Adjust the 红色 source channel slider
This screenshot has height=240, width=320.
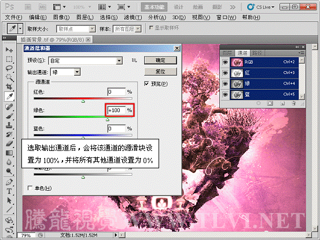point(83,101)
